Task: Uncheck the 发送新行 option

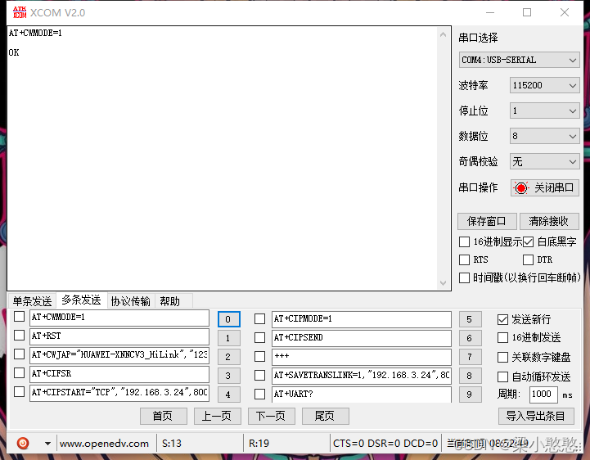Action: pyautogui.click(x=503, y=319)
